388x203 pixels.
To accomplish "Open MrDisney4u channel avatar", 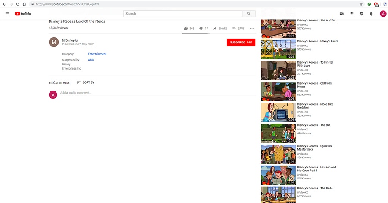I will coord(54,42).
